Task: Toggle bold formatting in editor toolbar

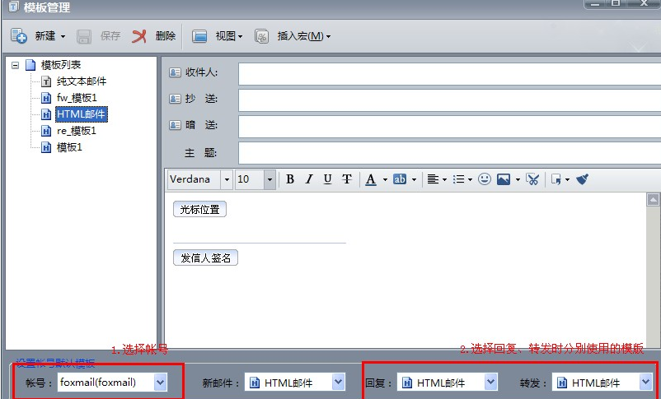Action: coord(290,179)
